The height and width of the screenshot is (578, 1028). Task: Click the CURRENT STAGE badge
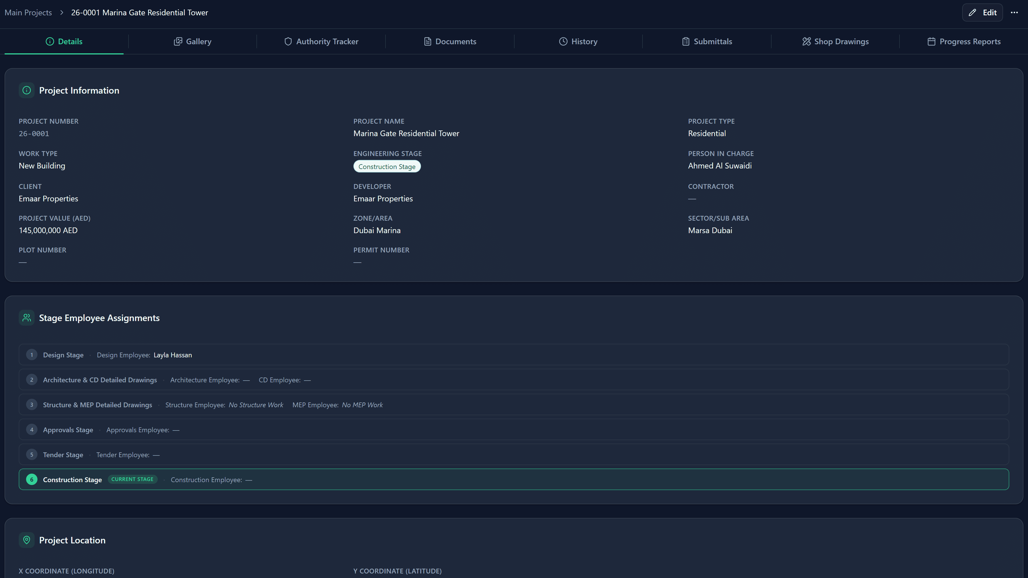click(132, 479)
